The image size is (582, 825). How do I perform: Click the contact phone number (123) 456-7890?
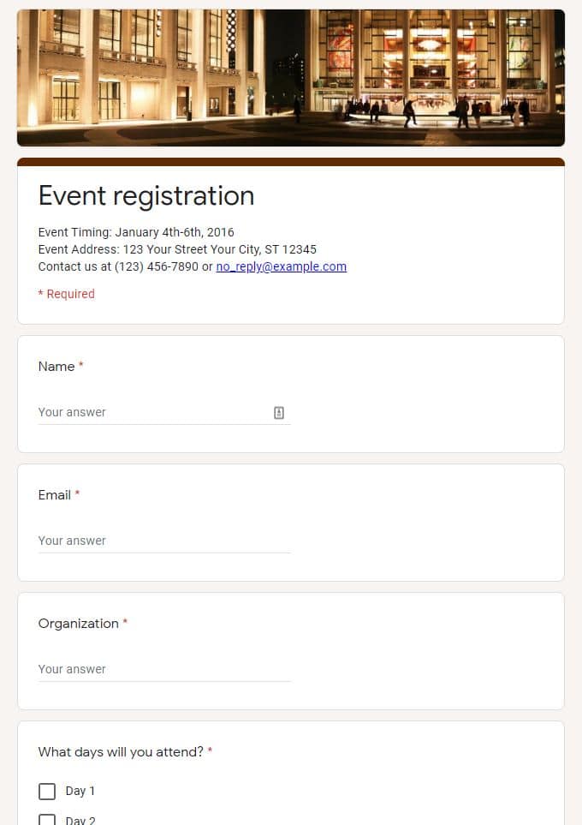pyautogui.click(x=156, y=266)
